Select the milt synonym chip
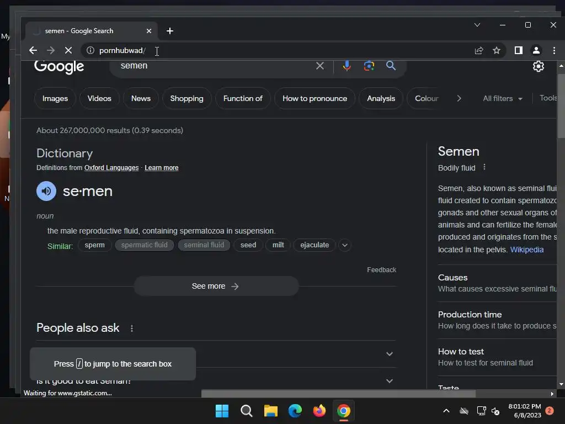Viewport: 565px width, 424px height. click(x=278, y=245)
